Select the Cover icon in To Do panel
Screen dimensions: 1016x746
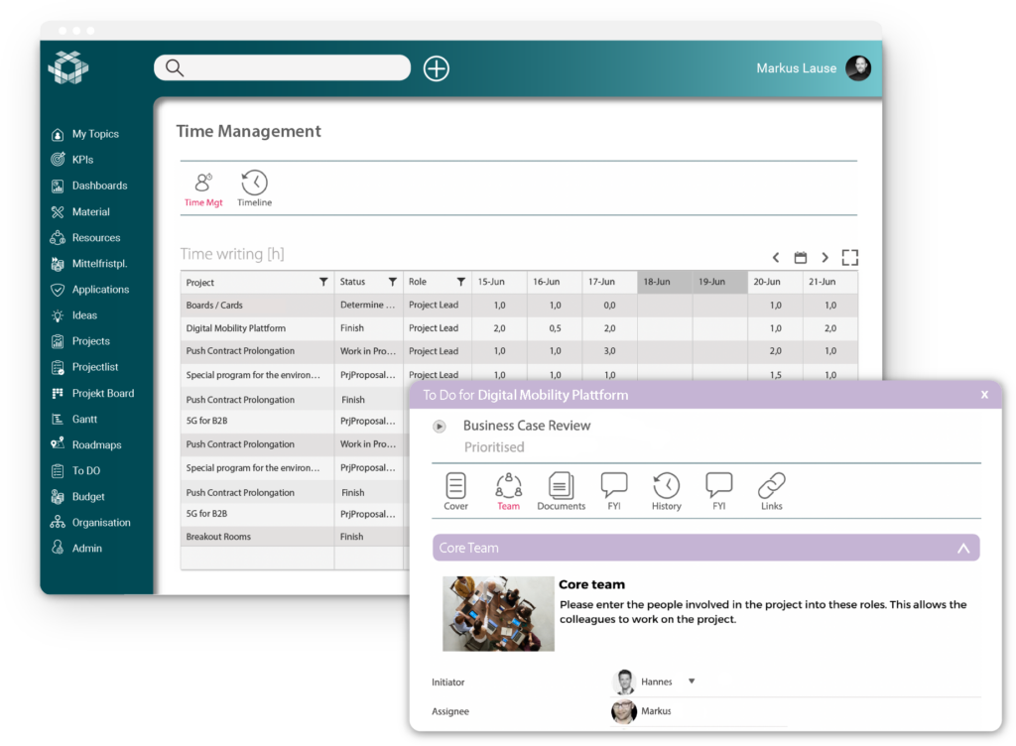pyautogui.click(x=455, y=486)
